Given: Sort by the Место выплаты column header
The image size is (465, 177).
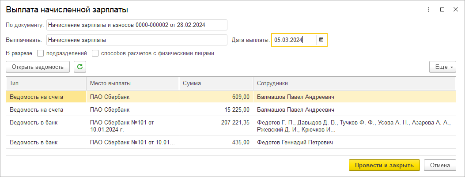Looking at the screenshot, I should 133,83.
